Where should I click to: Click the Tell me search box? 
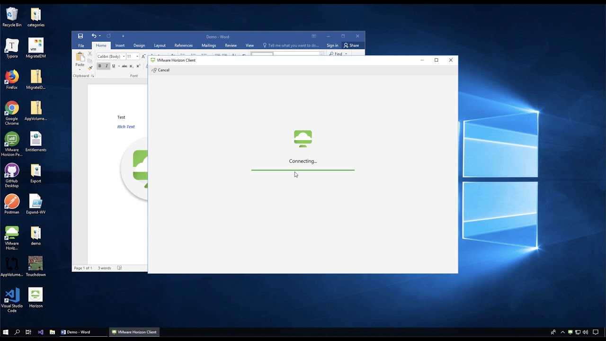291,45
